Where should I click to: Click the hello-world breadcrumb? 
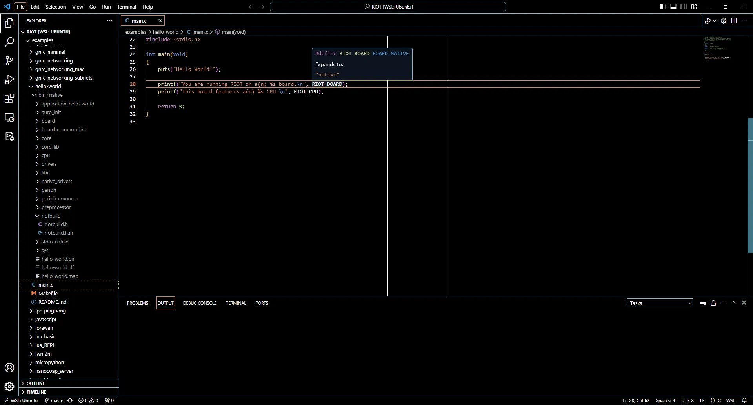[x=166, y=32]
